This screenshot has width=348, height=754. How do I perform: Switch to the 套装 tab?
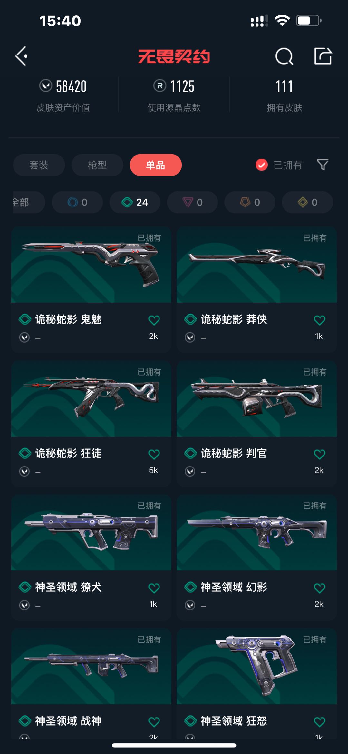(39, 165)
